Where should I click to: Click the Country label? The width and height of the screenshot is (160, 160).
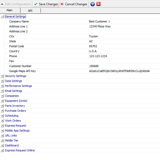14,51
